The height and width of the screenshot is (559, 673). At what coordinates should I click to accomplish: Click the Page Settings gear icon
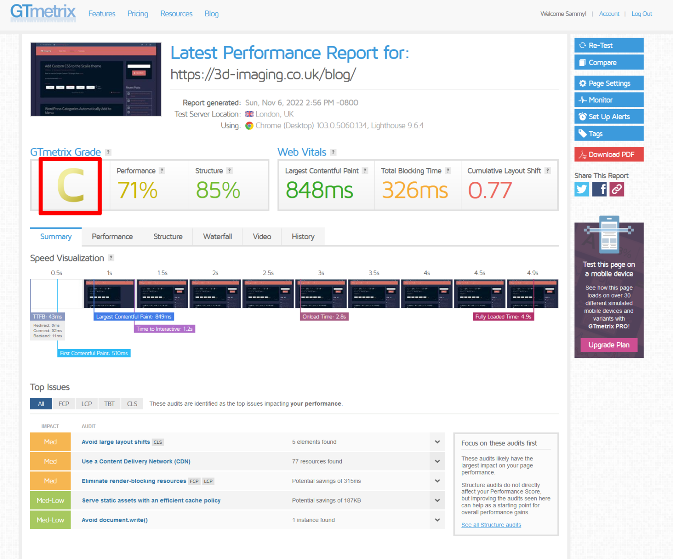tap(583, 83)
